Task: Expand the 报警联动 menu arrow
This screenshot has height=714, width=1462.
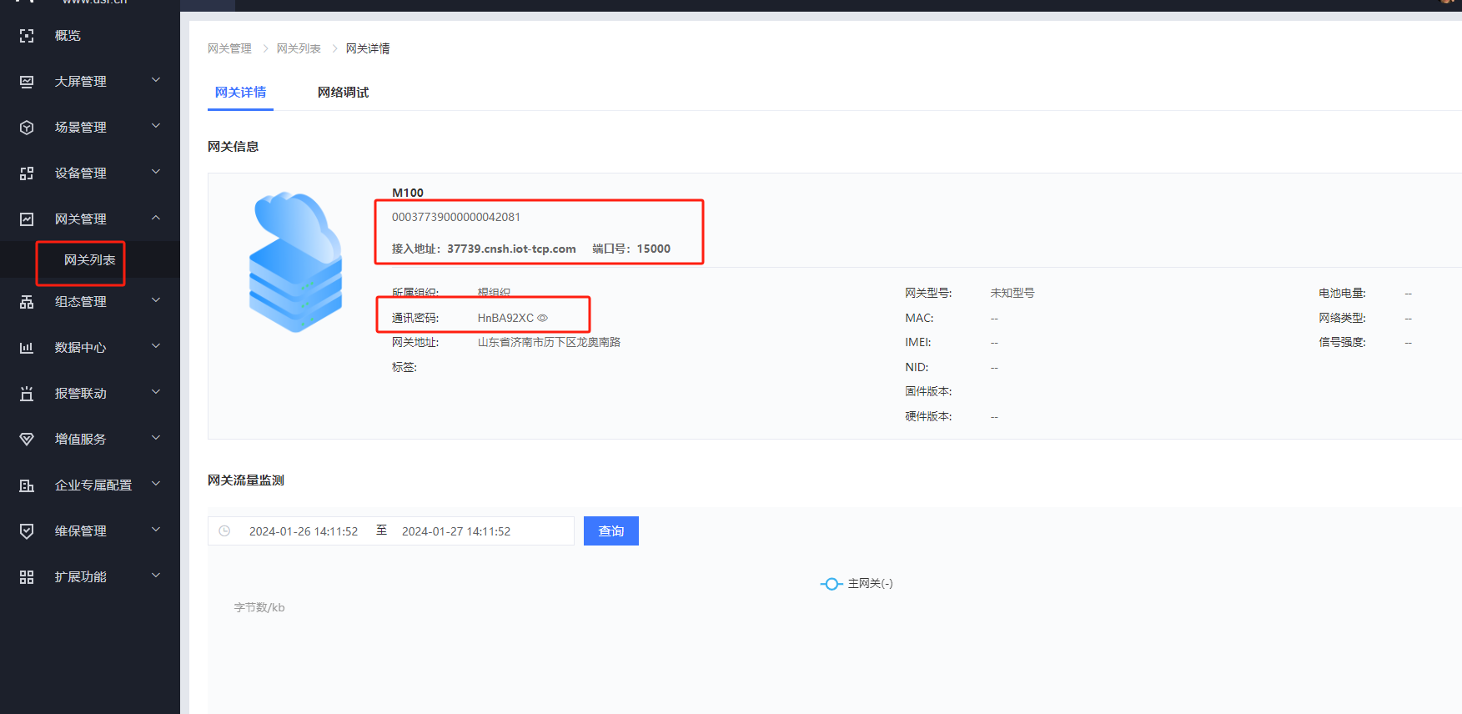Action: click(156, 392)
